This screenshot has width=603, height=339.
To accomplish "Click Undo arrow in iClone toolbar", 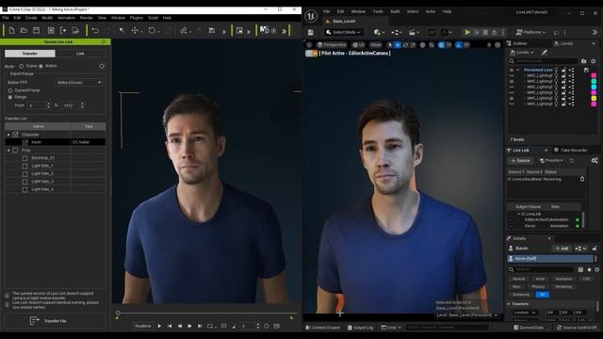I will pyautogui.click(x=95, y=30).
